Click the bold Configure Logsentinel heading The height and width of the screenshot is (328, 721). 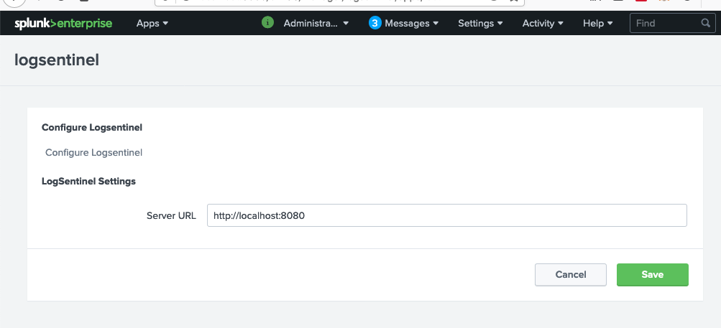[x=92, y=128]
